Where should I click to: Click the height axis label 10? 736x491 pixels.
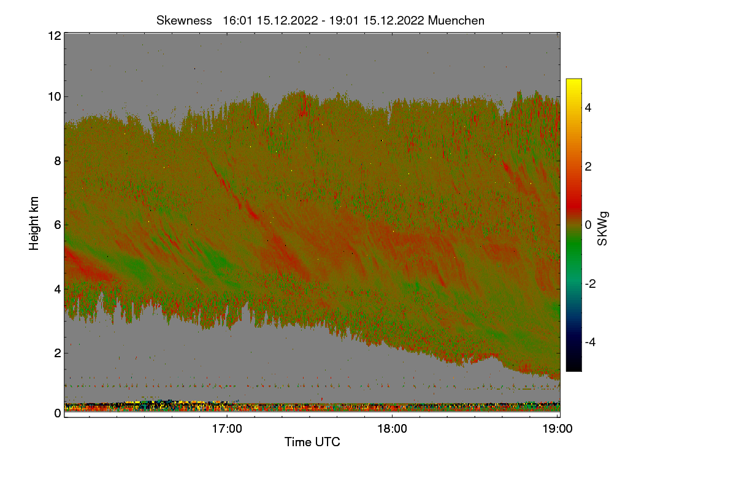click(54, 96)
